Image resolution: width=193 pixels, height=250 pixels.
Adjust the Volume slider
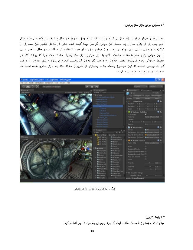[x=149, y=166]
